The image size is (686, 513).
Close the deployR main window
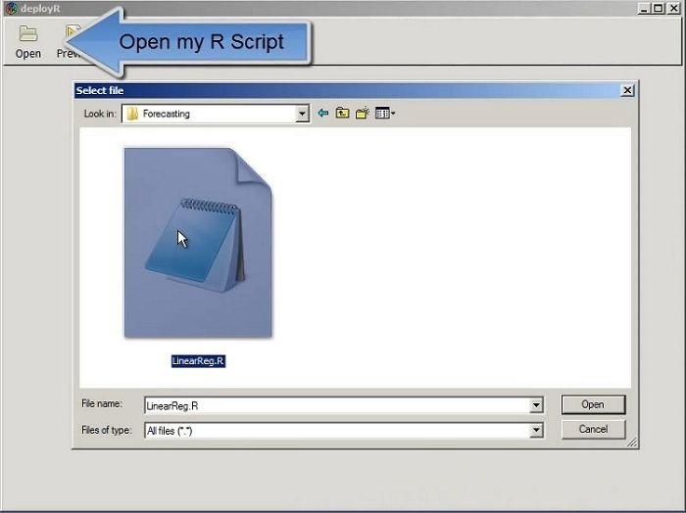point(675,9)
